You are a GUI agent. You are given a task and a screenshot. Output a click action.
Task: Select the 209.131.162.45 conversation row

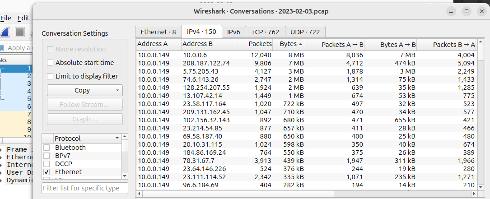pos(307,112)
